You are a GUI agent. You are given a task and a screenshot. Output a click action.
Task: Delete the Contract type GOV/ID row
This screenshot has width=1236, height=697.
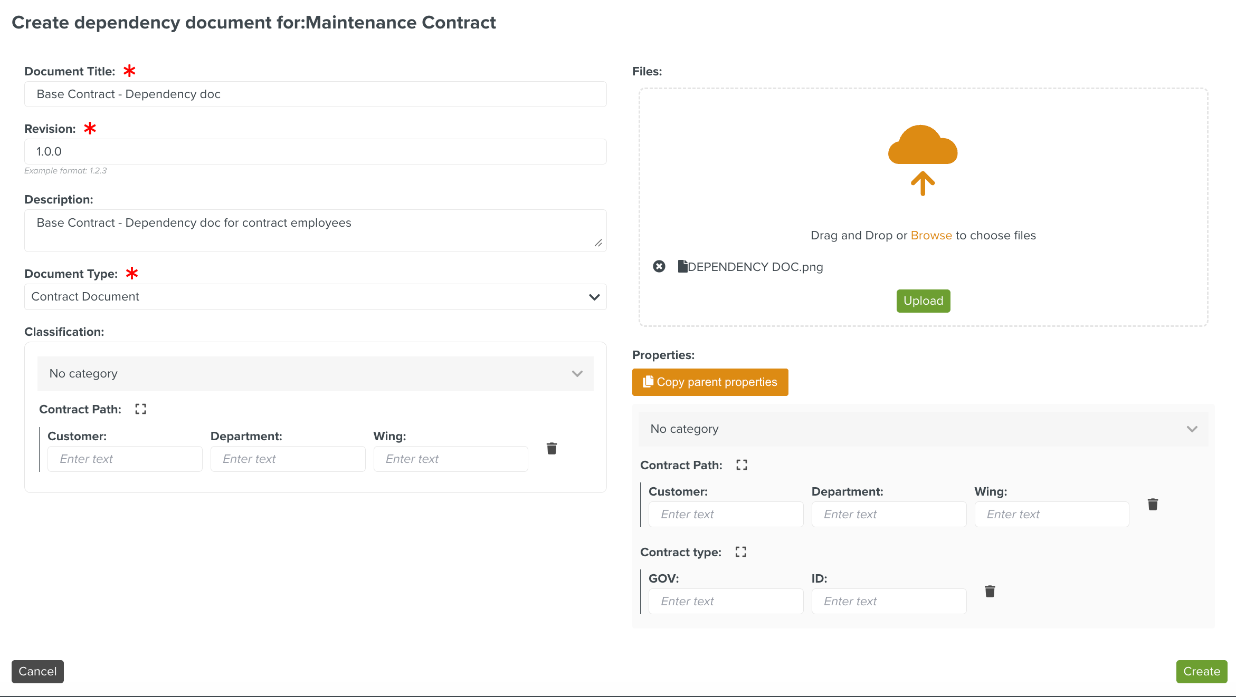[990, 592]
